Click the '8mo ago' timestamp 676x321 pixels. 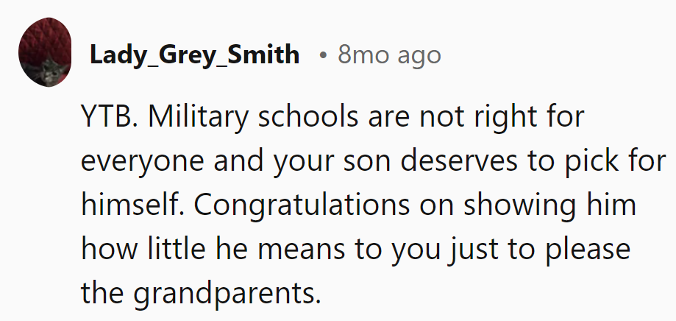click(x=389, y=54)
